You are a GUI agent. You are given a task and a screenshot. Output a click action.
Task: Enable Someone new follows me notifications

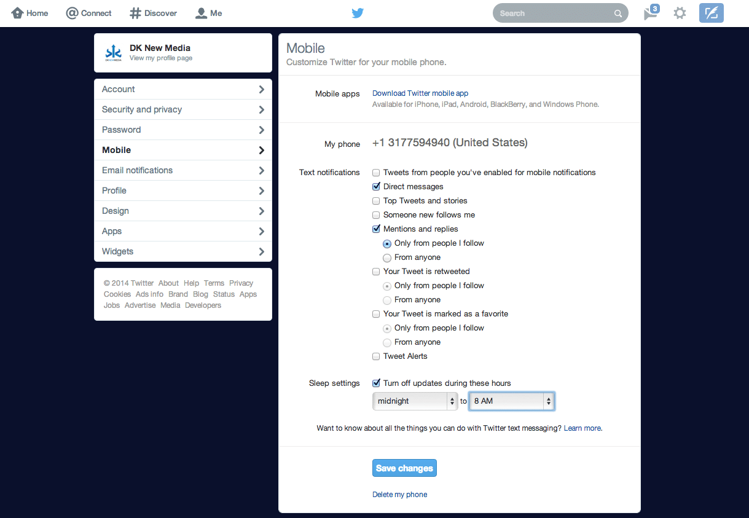tap(376, 215)
